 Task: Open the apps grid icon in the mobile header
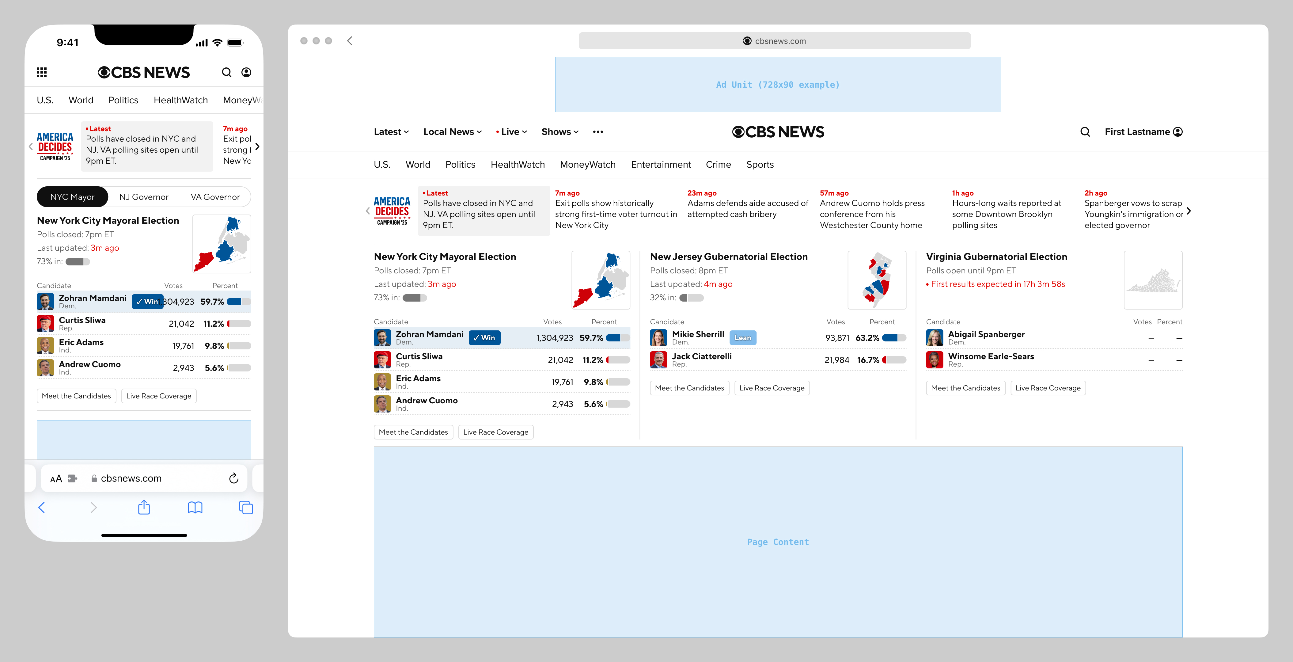pyautogui.click(x=42, y=72)
